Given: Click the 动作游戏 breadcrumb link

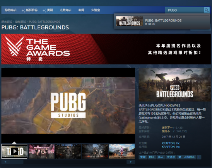Looking at the screenshot, I should (x=21, y=22).
